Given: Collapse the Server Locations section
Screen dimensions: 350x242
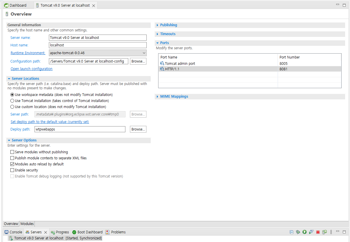Looking at the screenshot, I should (x=9, y=79).
